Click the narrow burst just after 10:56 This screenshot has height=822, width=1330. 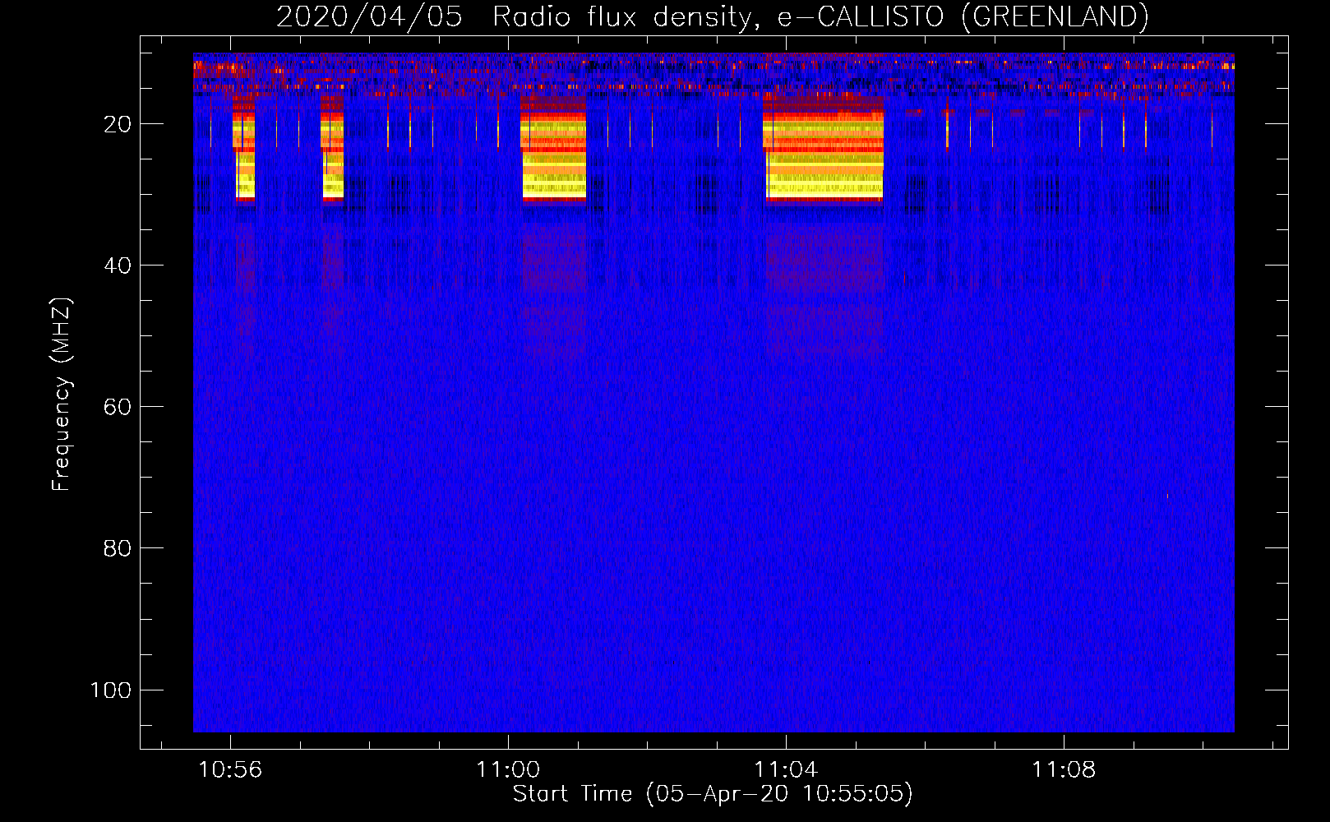coord(243,148)
